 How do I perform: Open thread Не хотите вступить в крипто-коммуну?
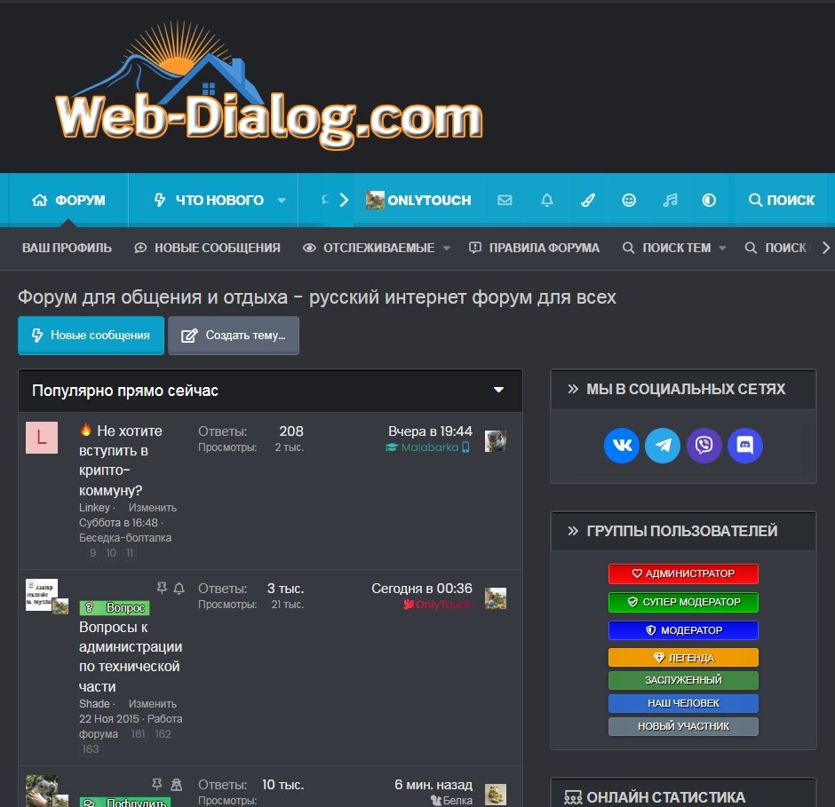[121, 461]
